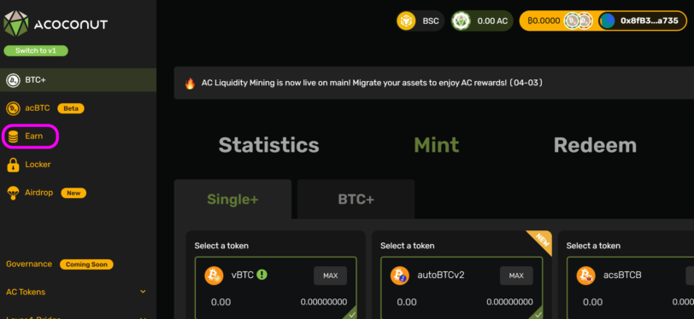Click the Airdrop parachute icon
This screenshot has width=694, height=319.
14,193
